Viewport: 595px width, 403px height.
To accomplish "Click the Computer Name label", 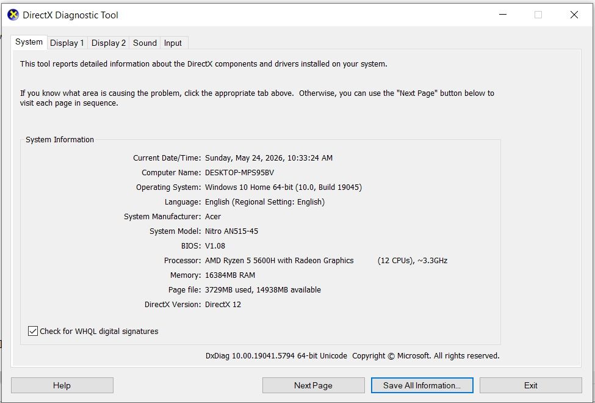I will 171,172.
